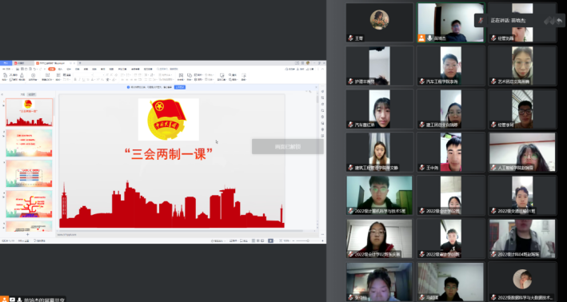Select the second slide thumbnail
The width and height of the screenshot is (567, 302).
[29, 143]
